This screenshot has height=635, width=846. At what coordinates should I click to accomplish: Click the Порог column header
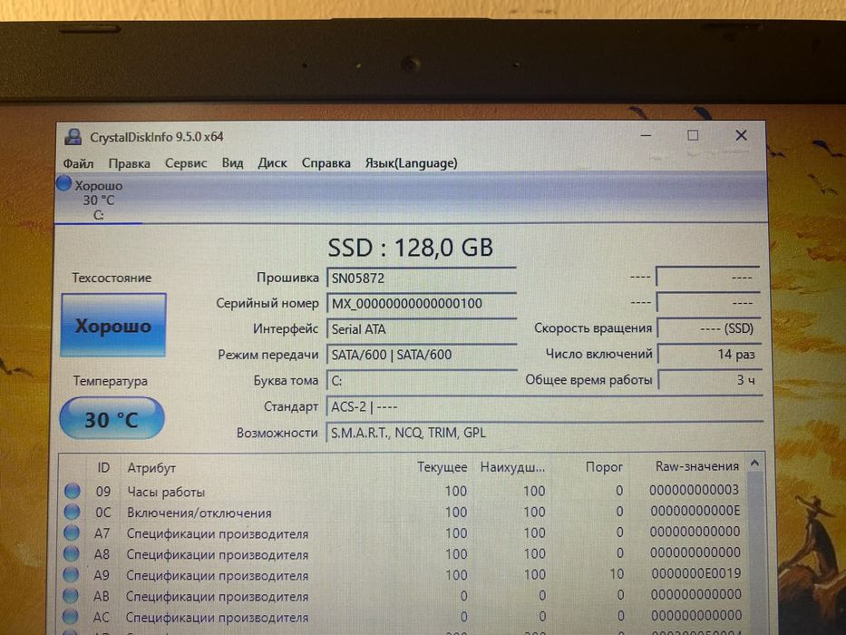click(x=604, y=466)
